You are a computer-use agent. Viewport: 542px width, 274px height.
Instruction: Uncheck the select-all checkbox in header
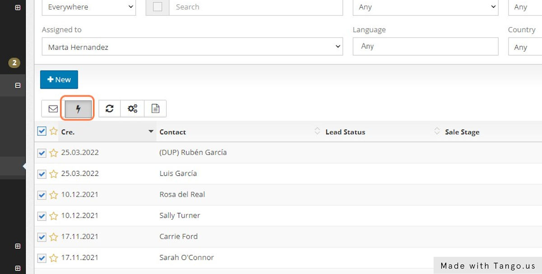[42, 131]
